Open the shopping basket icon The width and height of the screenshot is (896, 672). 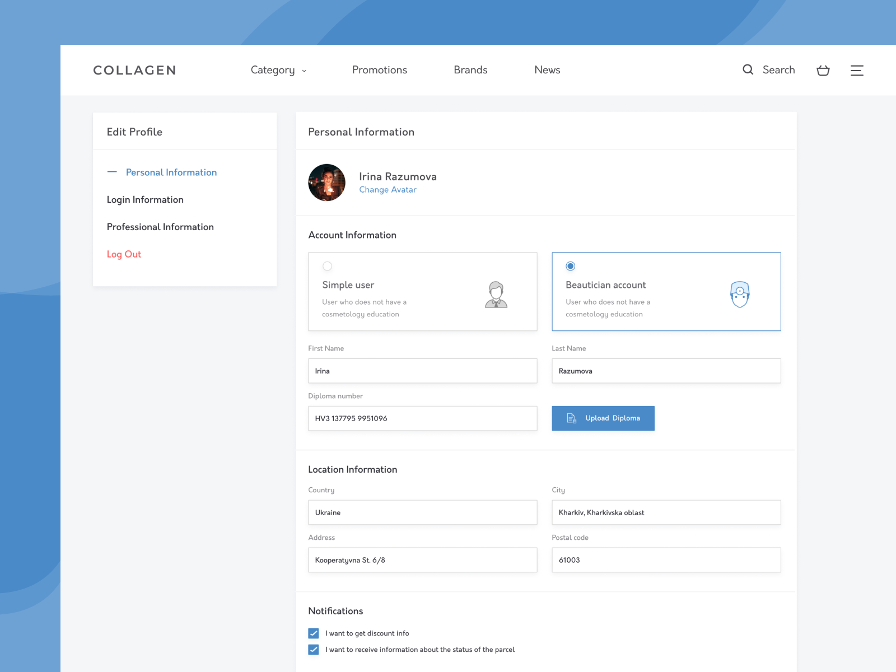pyautogui.click(x=823, y=71)
